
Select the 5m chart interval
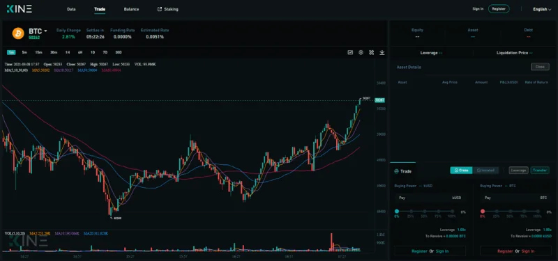[24, 52]
